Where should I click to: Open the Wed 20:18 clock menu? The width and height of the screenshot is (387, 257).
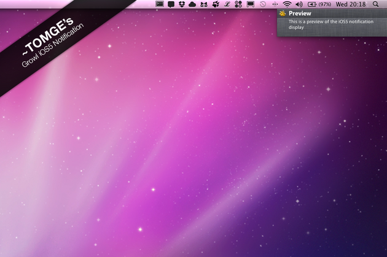point(351,4)
